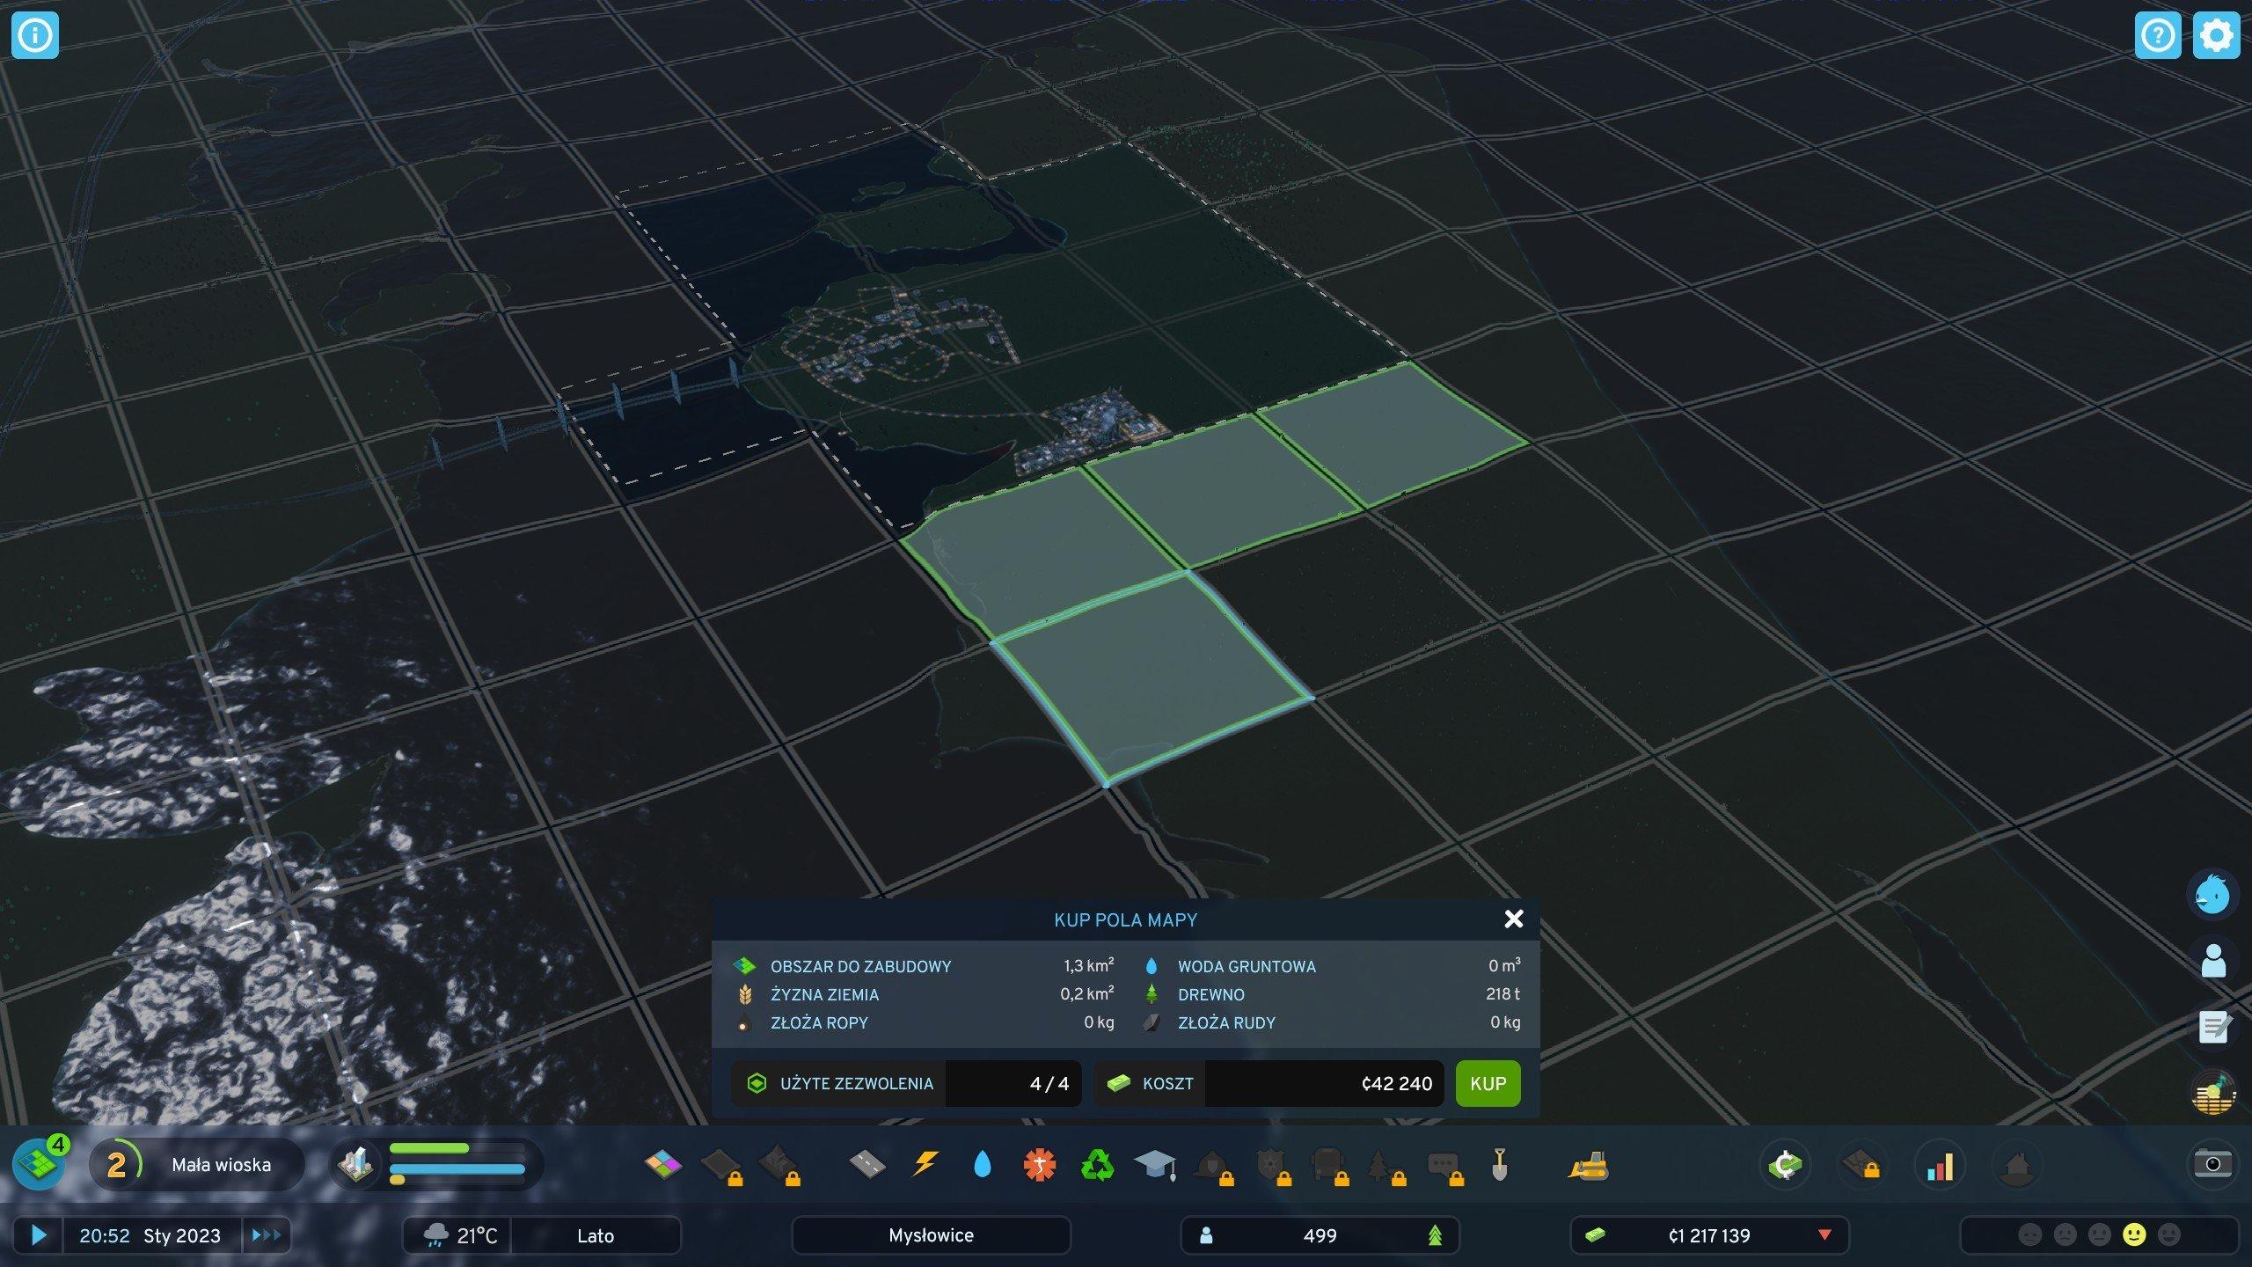Select the locked Fire and Rescue menu

pos(1213,1165)
